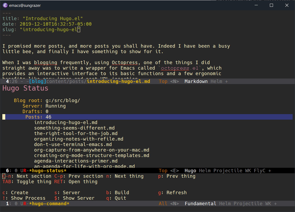This screenshot has height=212, width=295.
Task: Click the 'q: Quit' command hint
Action: click(116, 198)
